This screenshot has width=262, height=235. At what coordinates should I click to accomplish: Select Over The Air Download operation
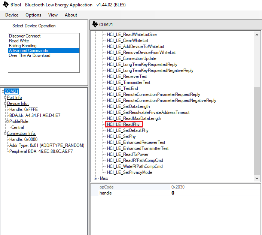tap(44, 55)
